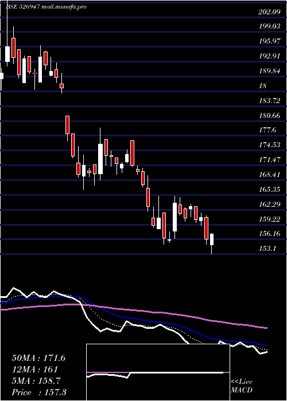Select the 168.41 price axis label
287x401 pixels.
pyautogui.click(x=269, y=175)
